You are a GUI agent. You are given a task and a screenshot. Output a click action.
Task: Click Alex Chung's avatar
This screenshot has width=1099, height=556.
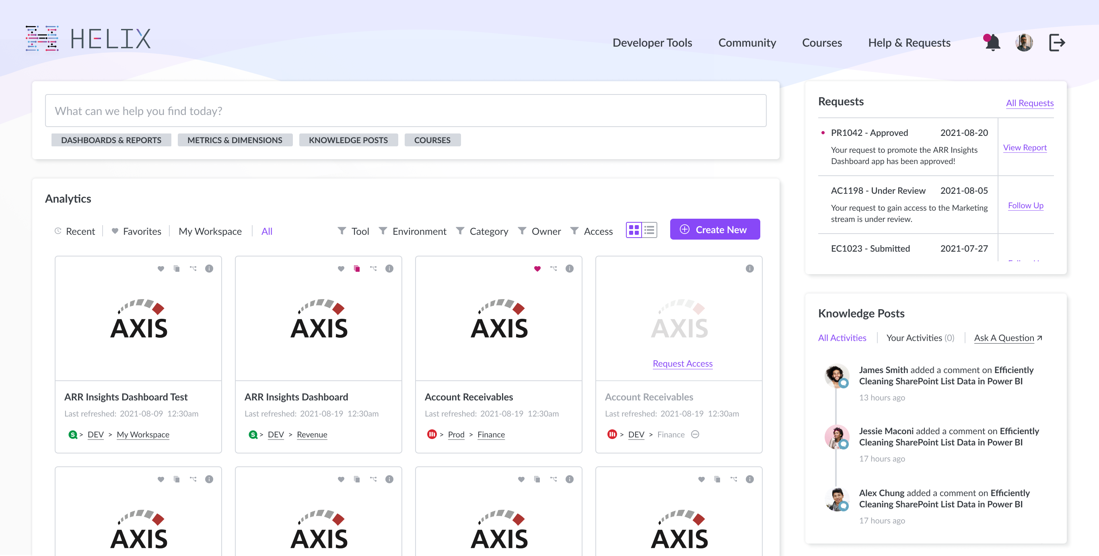pyautogui.click(x=836, y=499)
